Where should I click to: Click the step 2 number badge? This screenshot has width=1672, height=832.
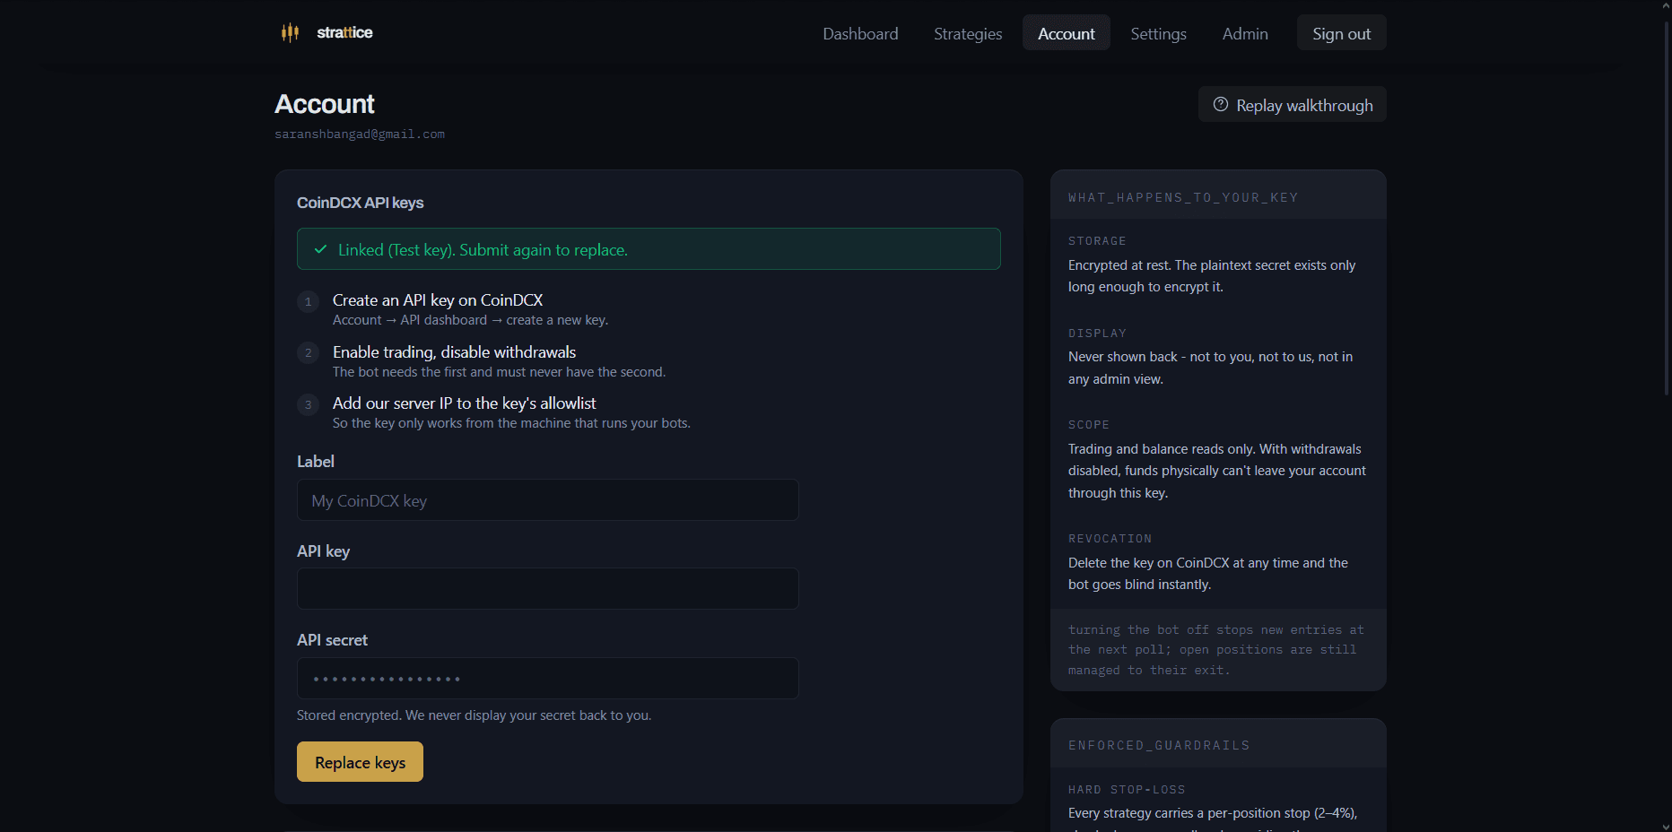point(309,353)
